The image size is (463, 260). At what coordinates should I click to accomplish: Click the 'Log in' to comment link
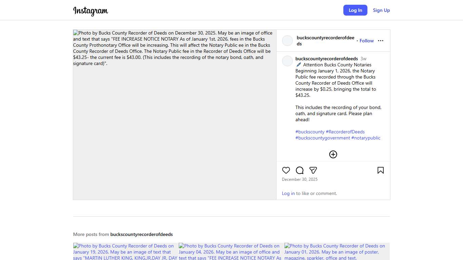pyautogui.click(x=288, y=193)
